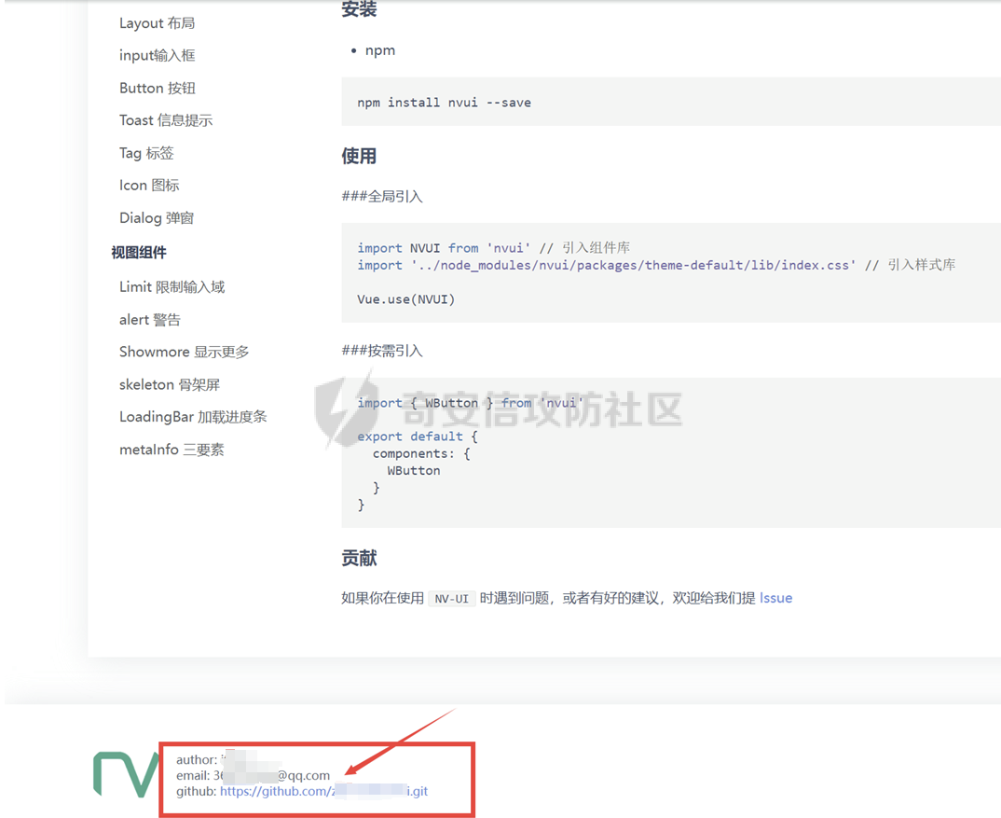Click the Vue.use(NVUI) code line
1001x818 pixels.
(x=406, y=299)
